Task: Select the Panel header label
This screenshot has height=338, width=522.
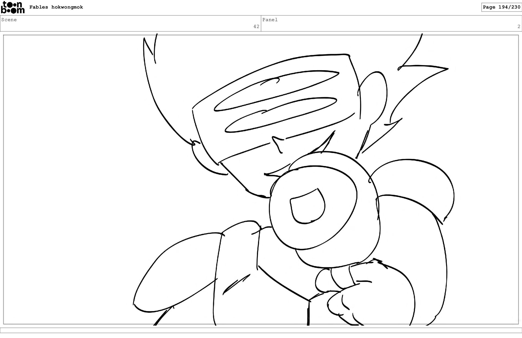Action: (270, 20)
